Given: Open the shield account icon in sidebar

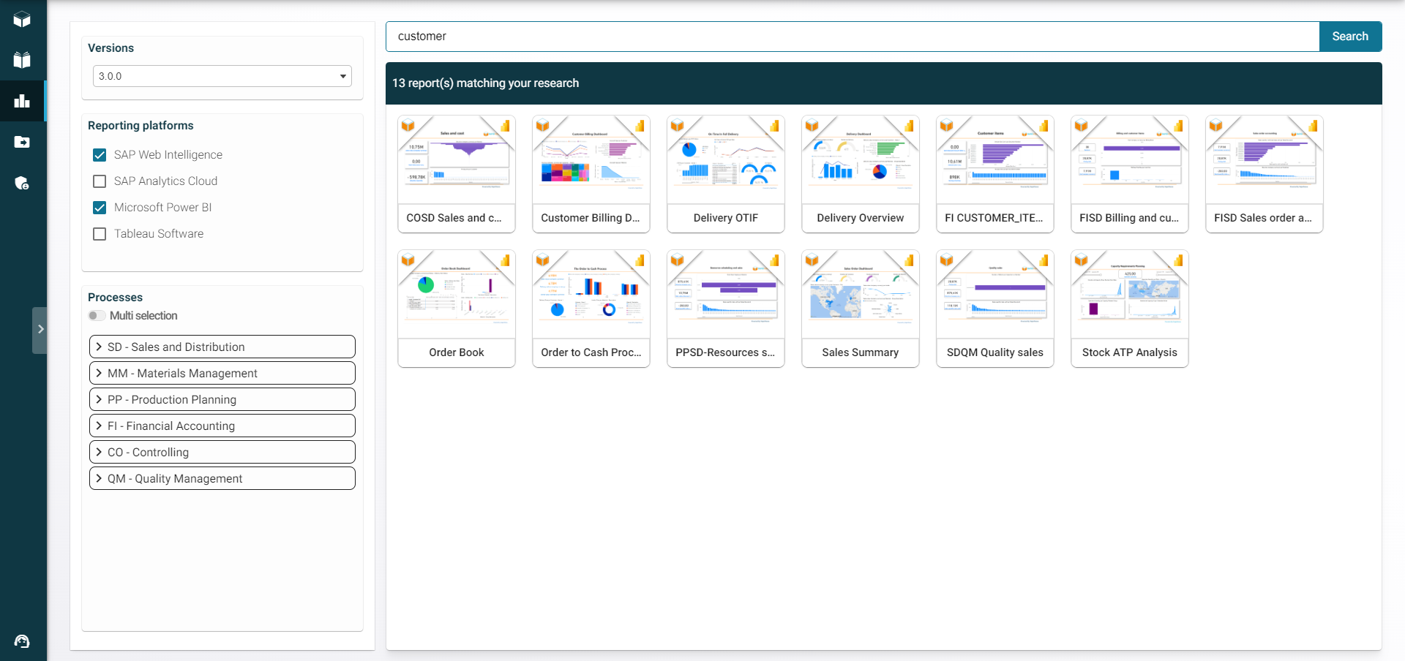Looking at the screenshot, I should coord(23,183).
